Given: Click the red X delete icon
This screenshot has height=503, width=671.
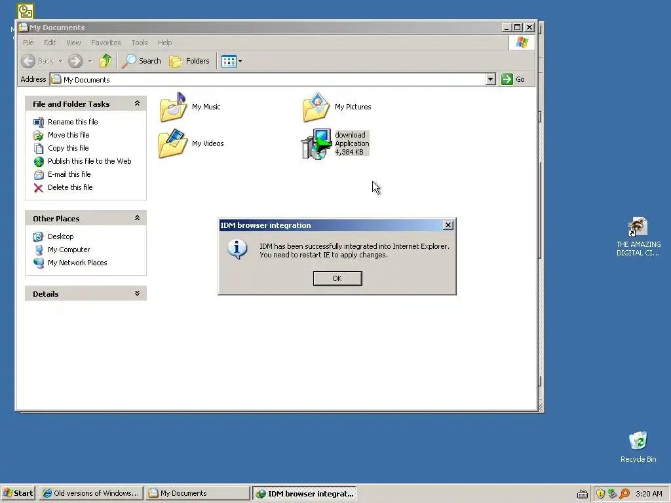Looking at the screenshot, I should coord(39,188).
